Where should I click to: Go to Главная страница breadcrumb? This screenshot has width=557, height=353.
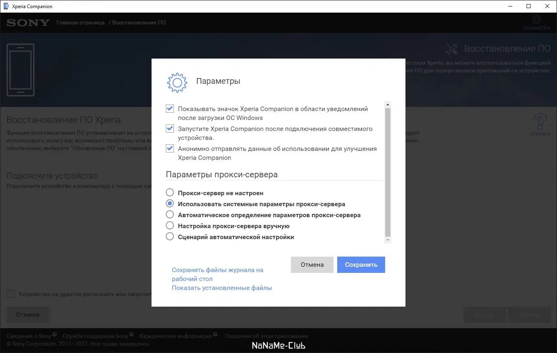[x=80, y=22]
